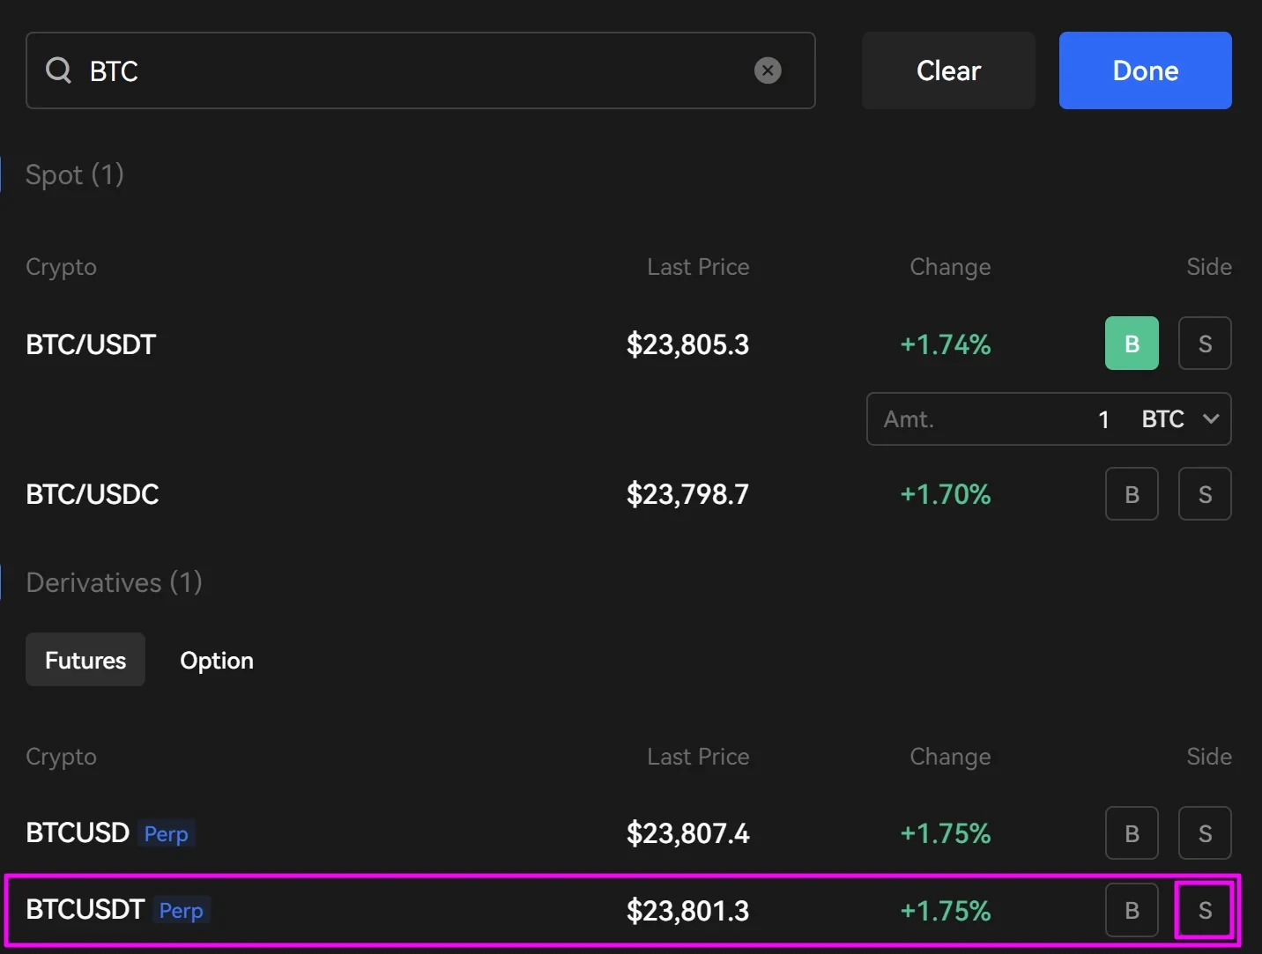The image size is (1262, 954).
Task: Pick Sell side for BTCUSDT Perp
Action: [x=1205, y=910]
